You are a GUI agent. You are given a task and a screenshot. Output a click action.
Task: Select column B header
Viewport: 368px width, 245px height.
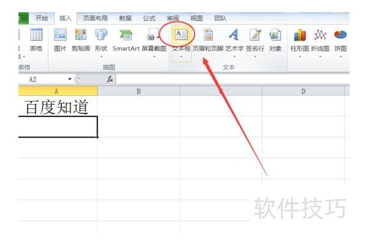(x=139, y=91)
